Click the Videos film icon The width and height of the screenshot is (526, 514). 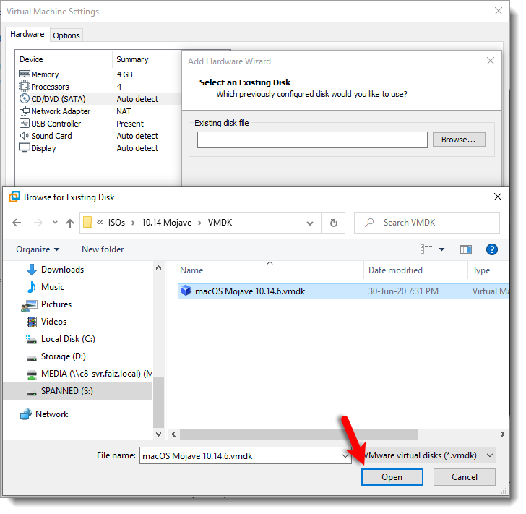32,322
